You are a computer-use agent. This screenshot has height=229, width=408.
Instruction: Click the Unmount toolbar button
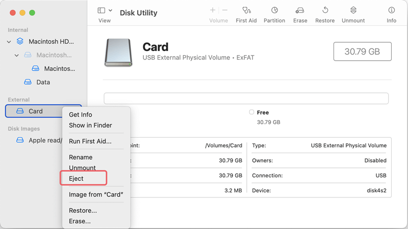coord(353,15)
